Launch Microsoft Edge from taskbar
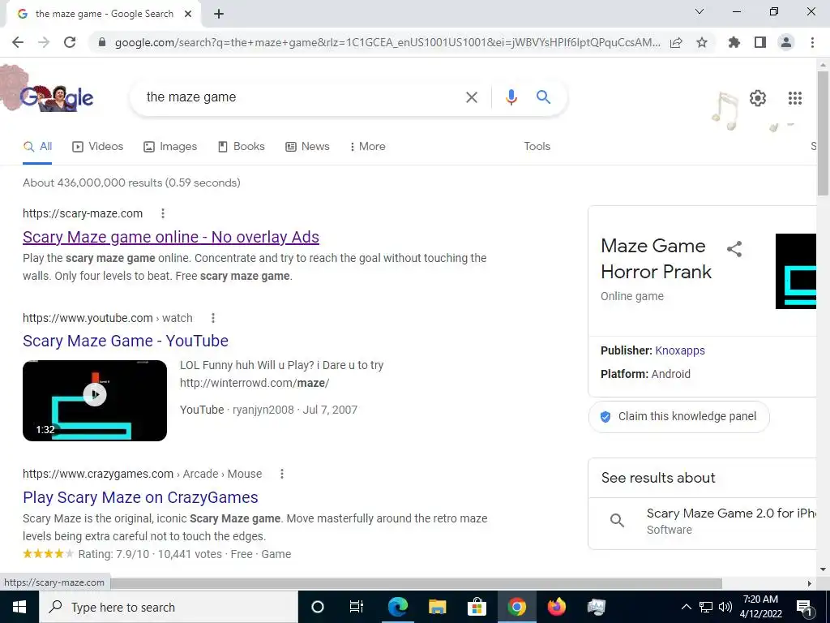The height and width of the screenshot is (623, 830). pos(397,607)
